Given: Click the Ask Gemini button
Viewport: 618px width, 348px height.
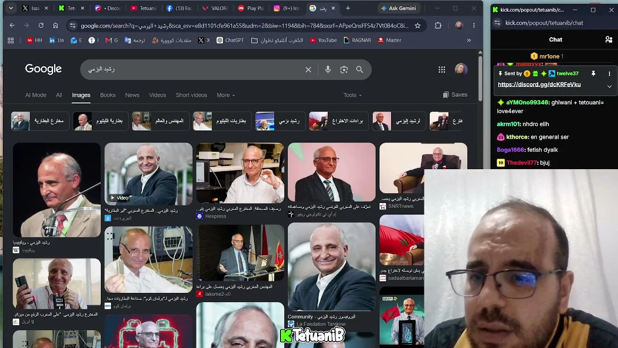Looking at the screenshot, I should tap(398, 8).
